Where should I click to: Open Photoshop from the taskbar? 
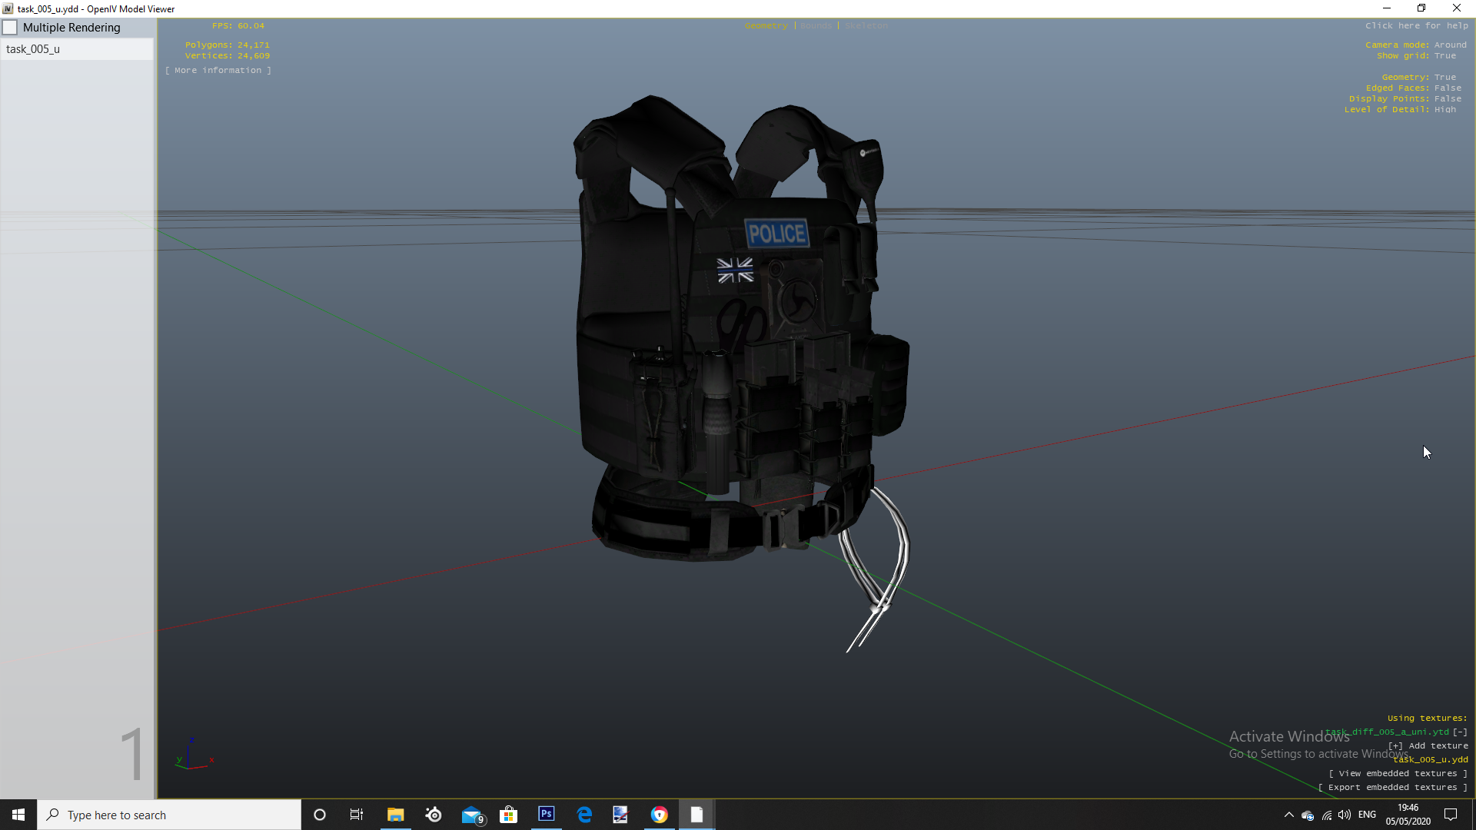(547, 815)
